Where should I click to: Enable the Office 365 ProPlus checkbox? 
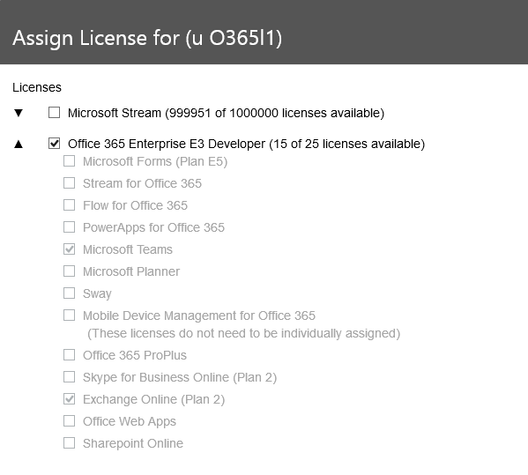[70, 355]
